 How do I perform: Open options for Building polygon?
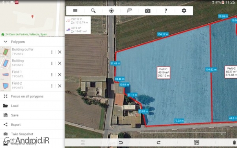(x=52, y=63)
